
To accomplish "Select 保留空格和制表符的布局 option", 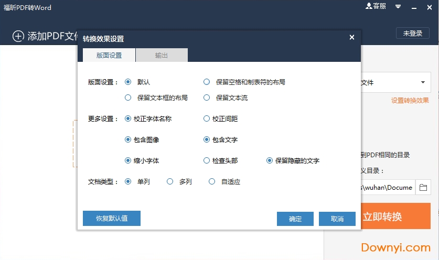I will point(207,82).
